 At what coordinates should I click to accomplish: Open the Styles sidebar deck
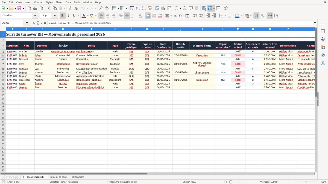(x=323, y=40)
